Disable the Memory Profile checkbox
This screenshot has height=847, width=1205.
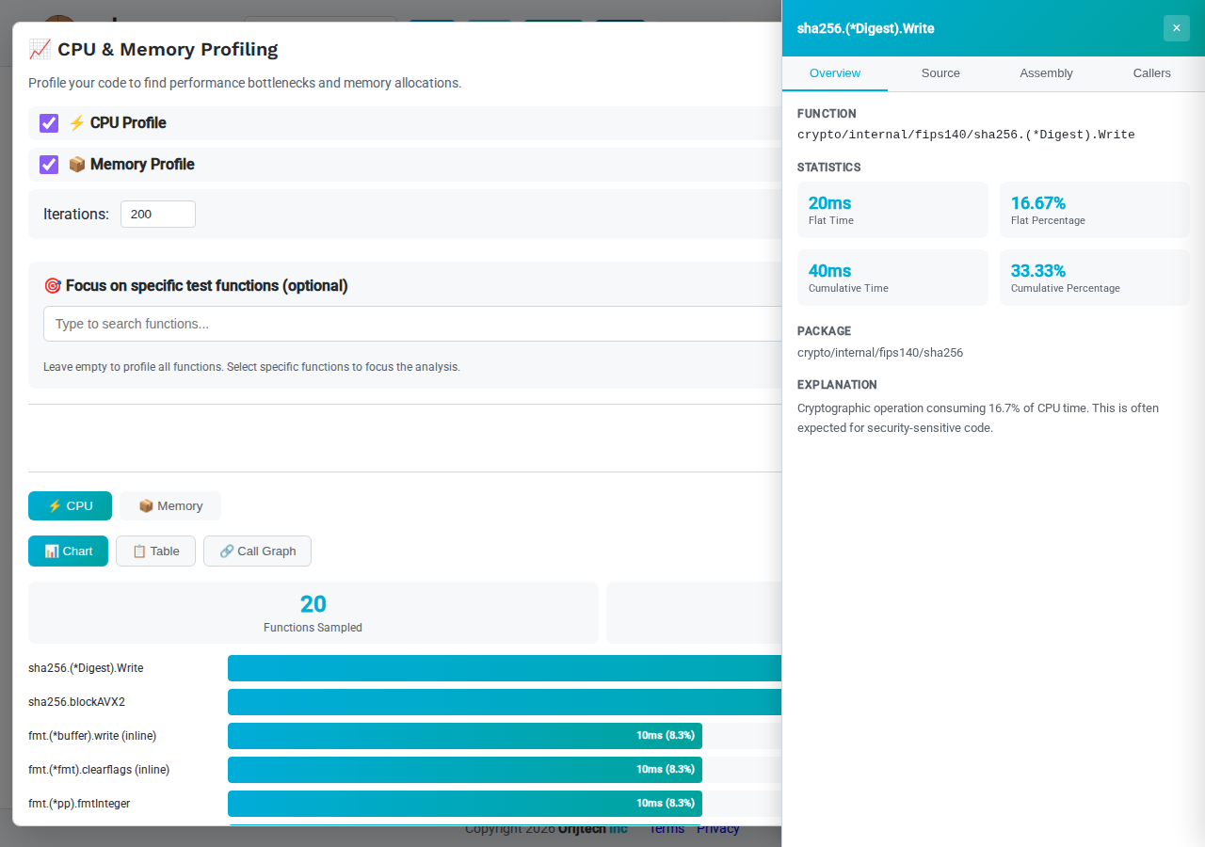pyautogui.click(x=49, y=165)
